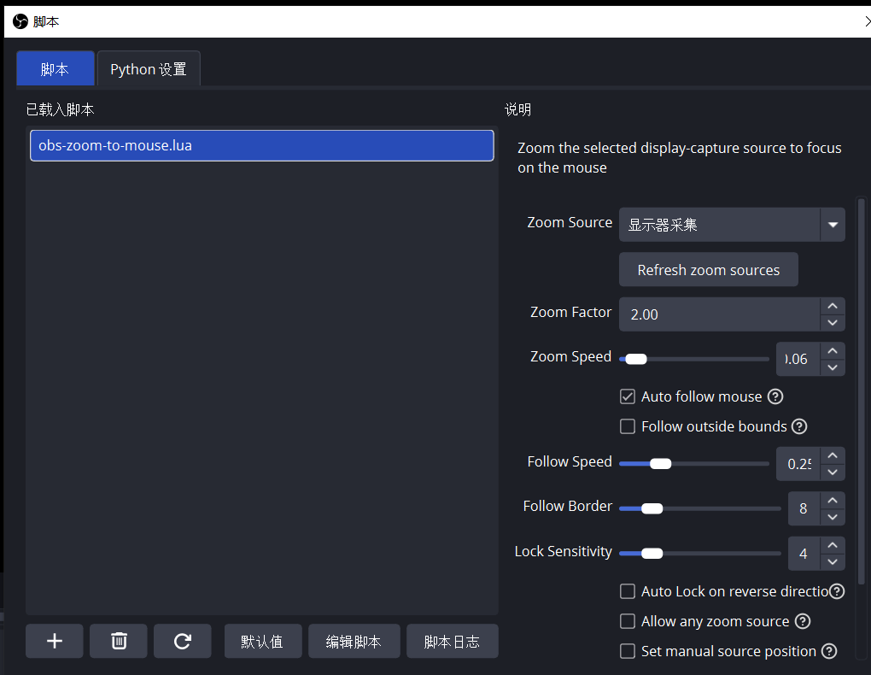
Task: Switch to the Python 设置 tab
Action: pyautogui.click(x=149, y=69)
